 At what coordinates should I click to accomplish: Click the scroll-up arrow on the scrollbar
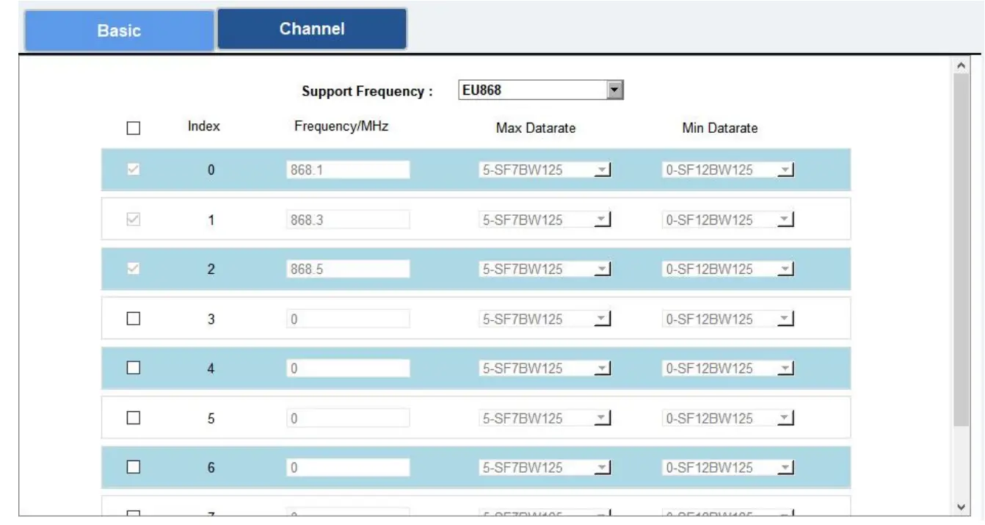click(x=961, y=65)
